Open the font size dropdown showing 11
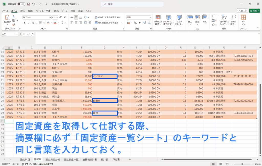 click(57, 17)
